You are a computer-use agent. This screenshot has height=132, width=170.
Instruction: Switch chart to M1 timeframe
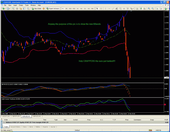pyautogui.click(x=63, y=8)
